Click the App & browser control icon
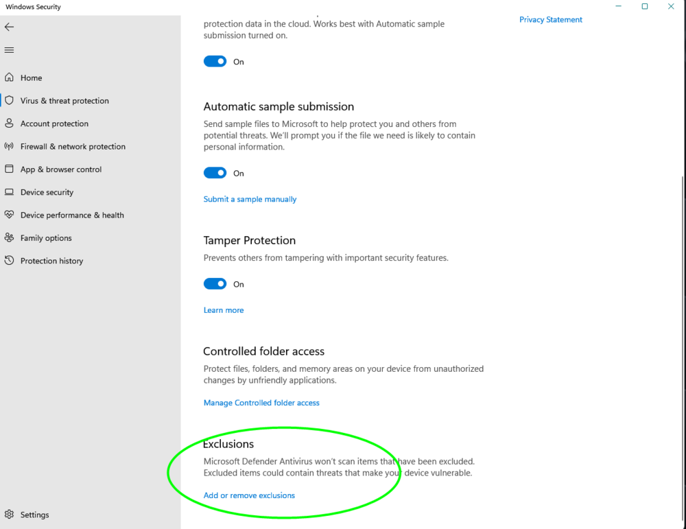Image resolution: width=686 pixels, height=529 pixels. click(x=9, y=169)
